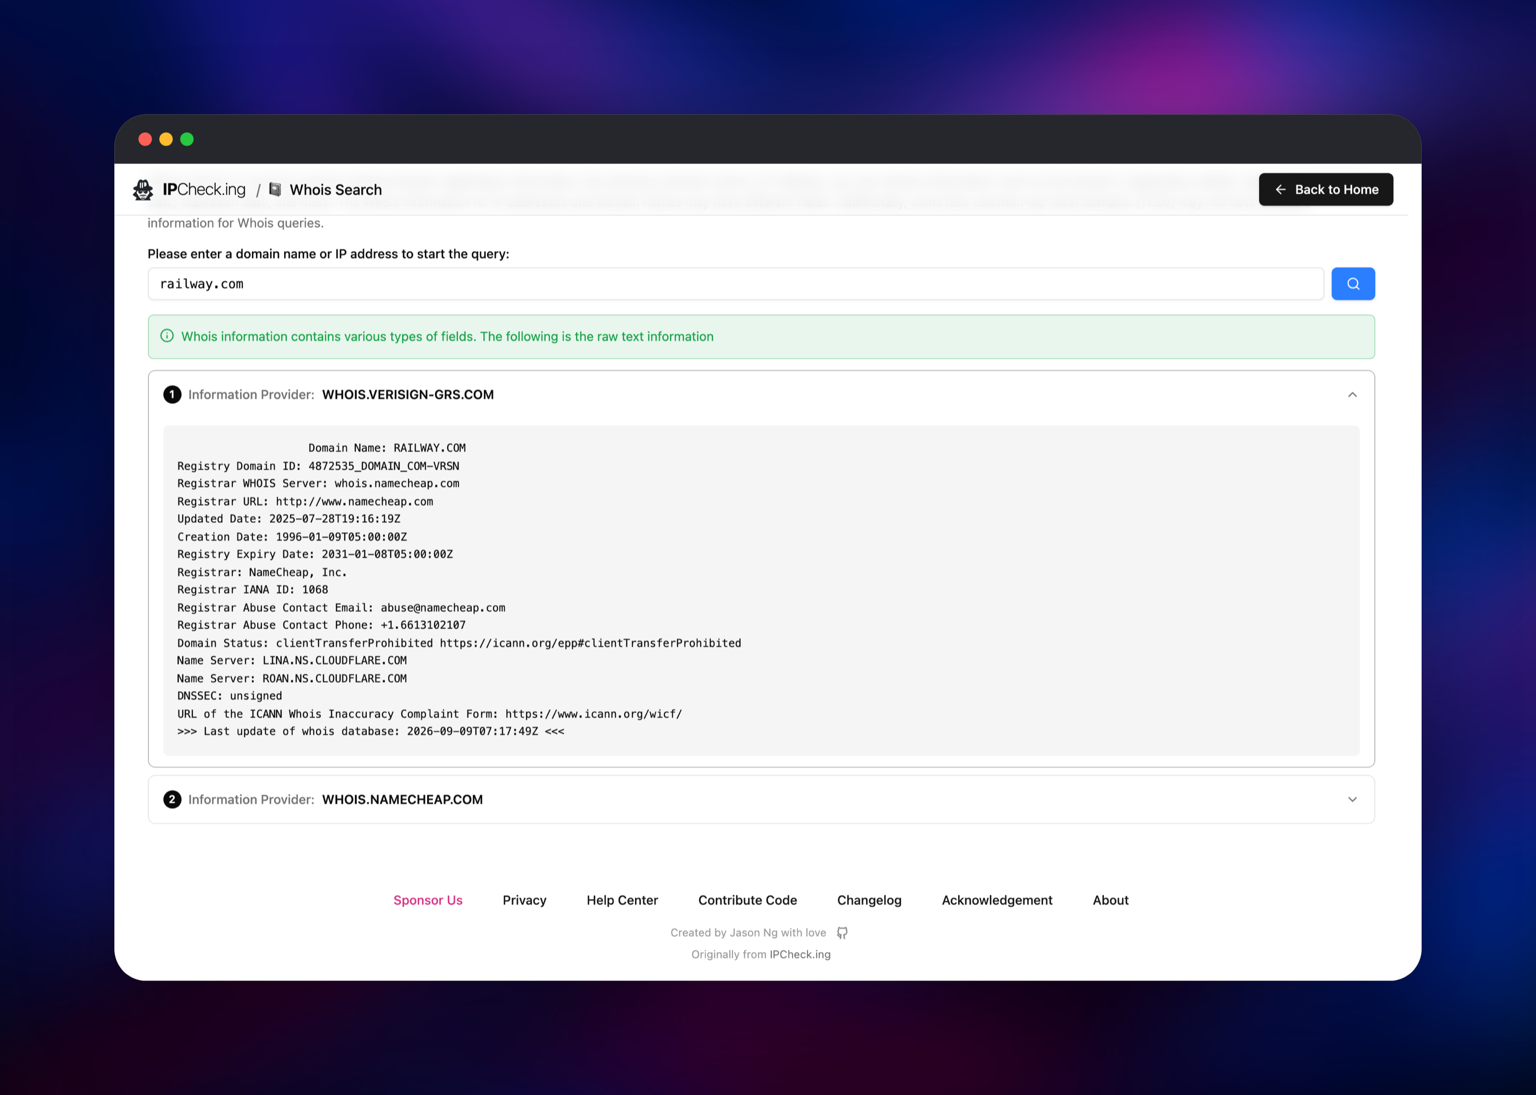Screen dimensions: 1536x1095
Task: Open the Acknowledgement link
Action: [997, 900]
